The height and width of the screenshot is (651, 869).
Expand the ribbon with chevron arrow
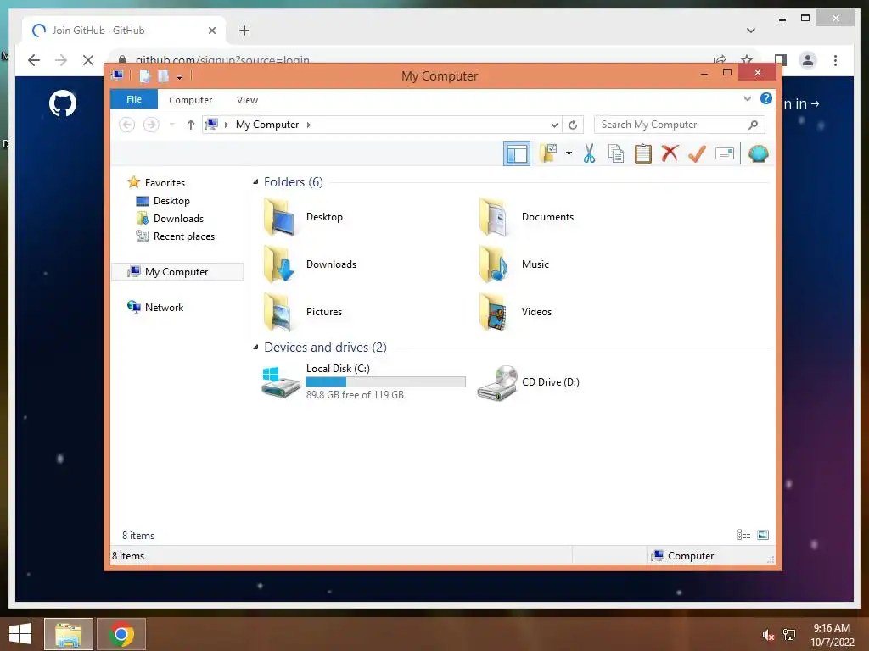[x=747, y=99]
